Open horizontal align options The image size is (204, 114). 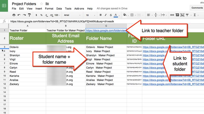pyautogui.click(x=149, y=15)
